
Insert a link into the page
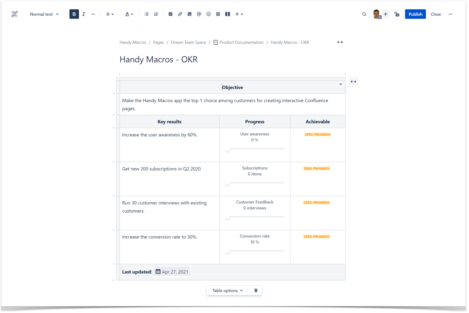tap(180, 14)
